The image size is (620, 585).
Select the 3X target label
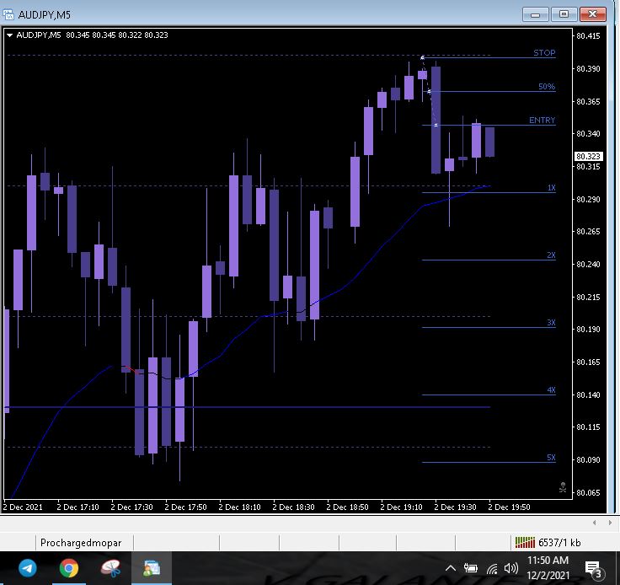(551, 322)
